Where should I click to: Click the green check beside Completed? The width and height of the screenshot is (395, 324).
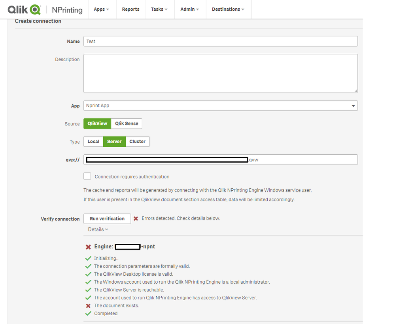click(x=88, y=314)
